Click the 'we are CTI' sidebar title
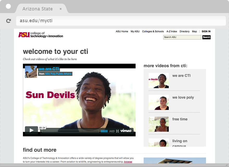This screenshot has width=229, height=167. 181,76
